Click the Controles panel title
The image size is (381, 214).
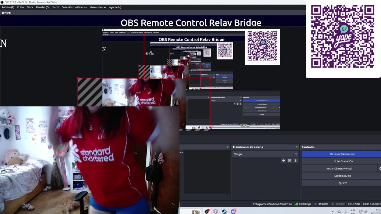pyautogui.click(x=308, y=147)
